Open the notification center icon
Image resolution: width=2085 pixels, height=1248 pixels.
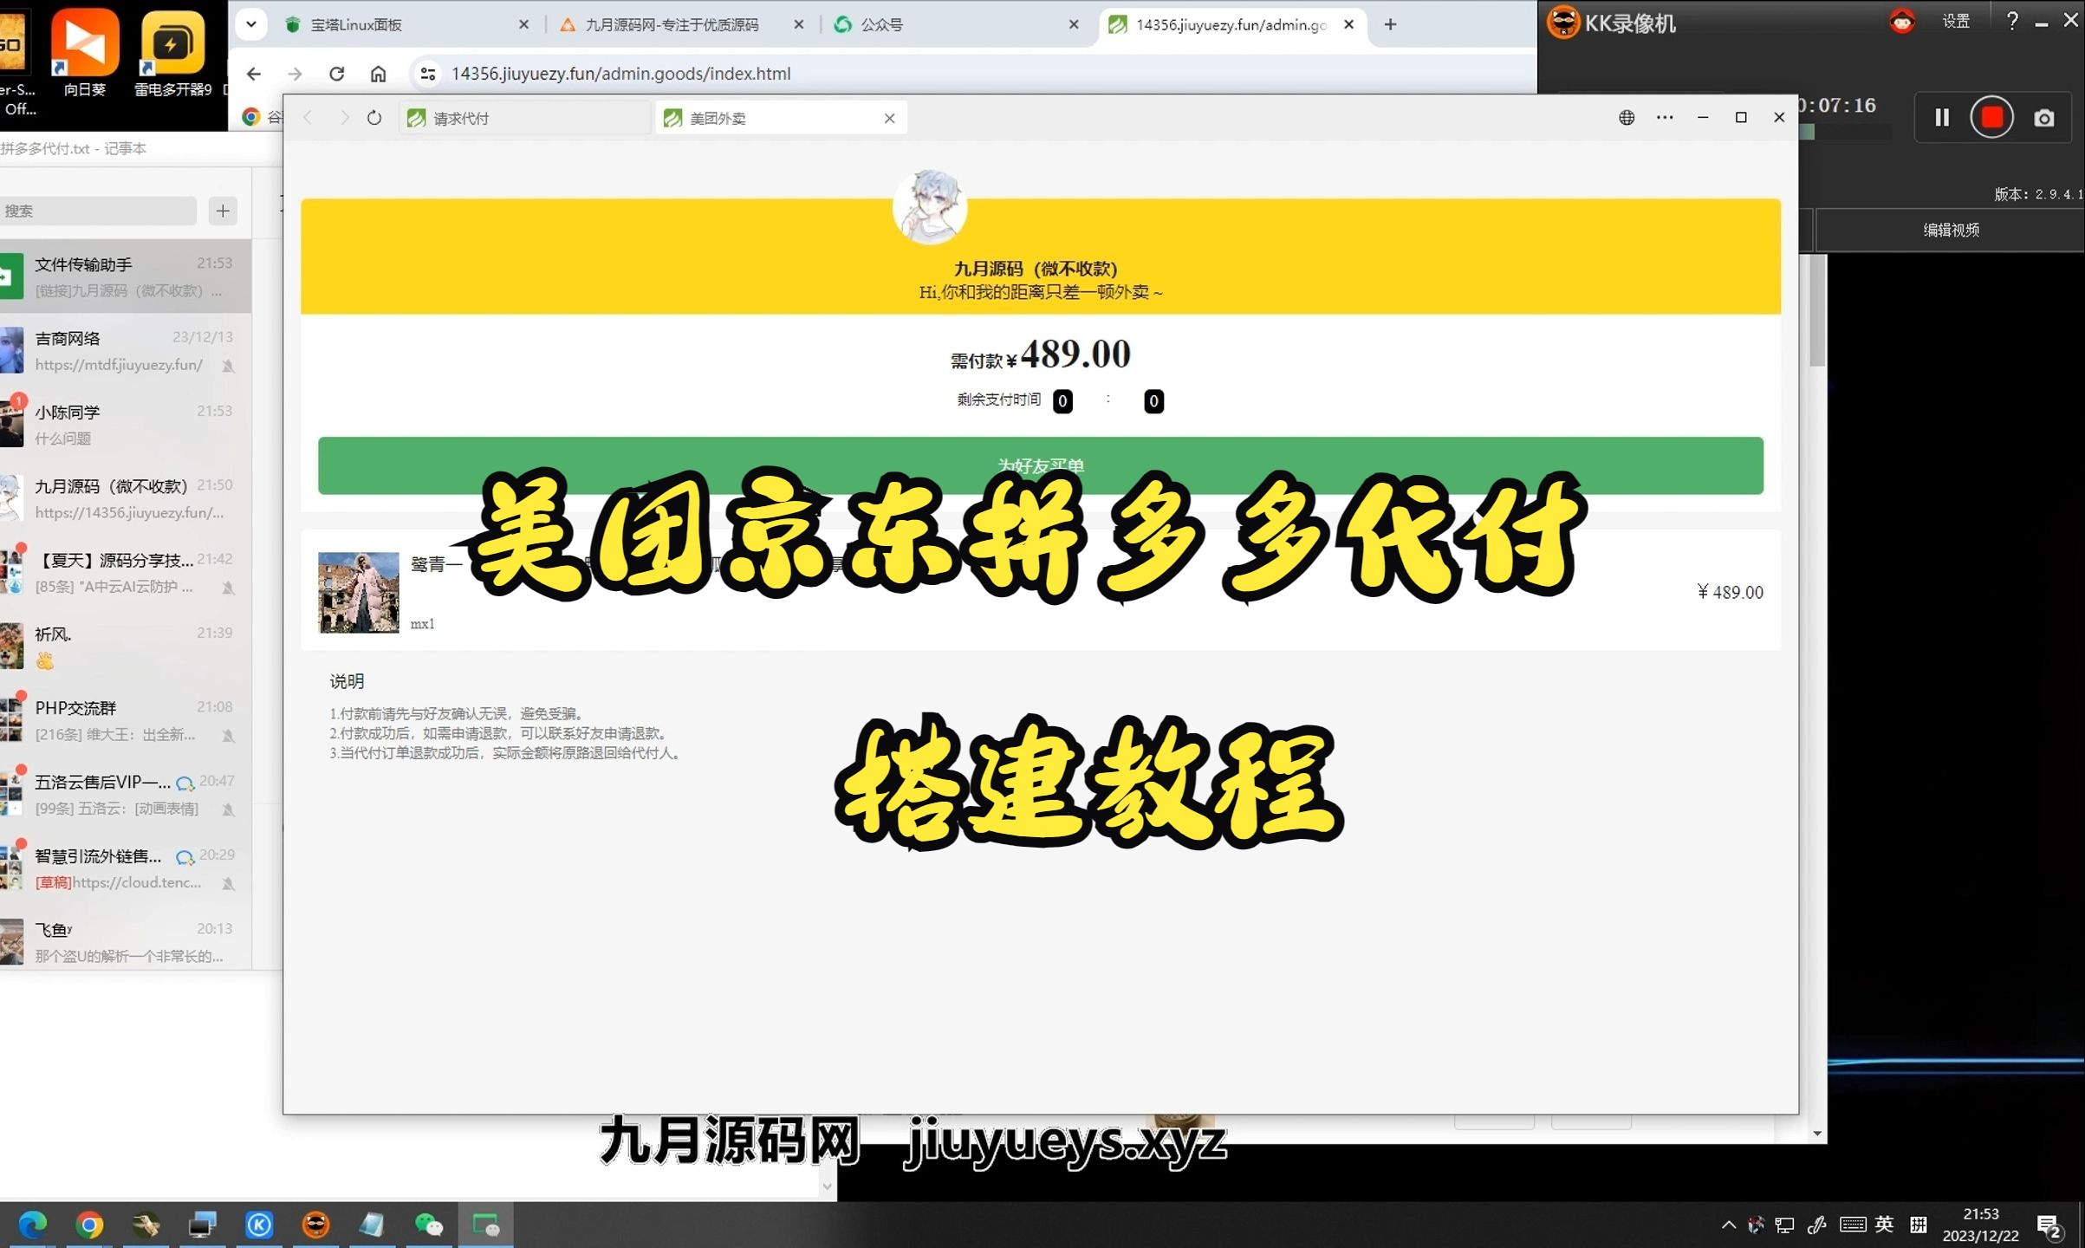click(2049, 1226)
